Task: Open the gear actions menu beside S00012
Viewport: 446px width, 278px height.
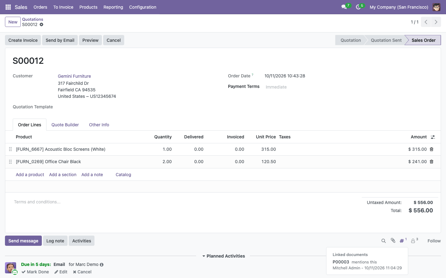Action: point(42,24)
